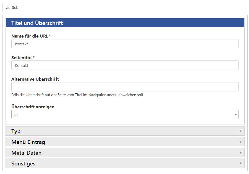Click the dropdown arrow next to Ja
The image size is (249, 174).
coord(236,115)
